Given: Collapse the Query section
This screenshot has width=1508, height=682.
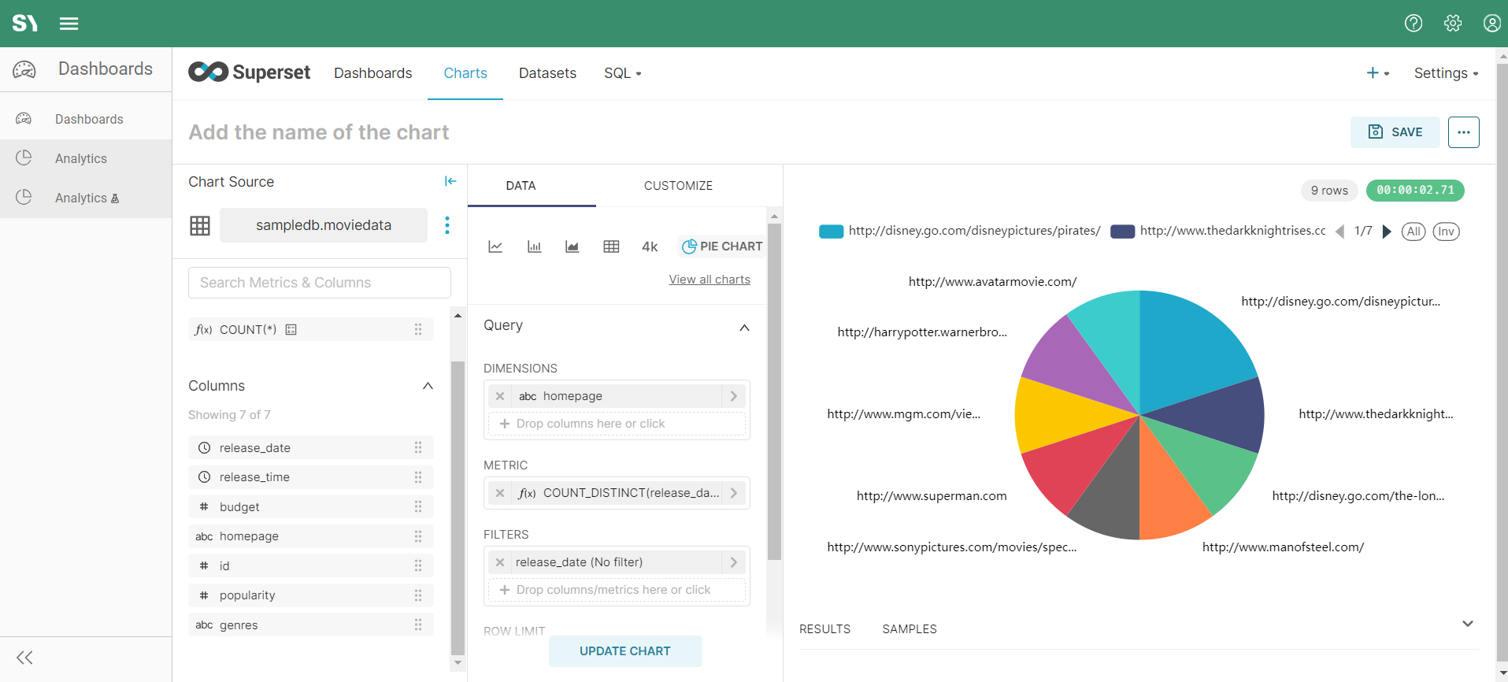Looking at the screenshot, I should point(744,327).
